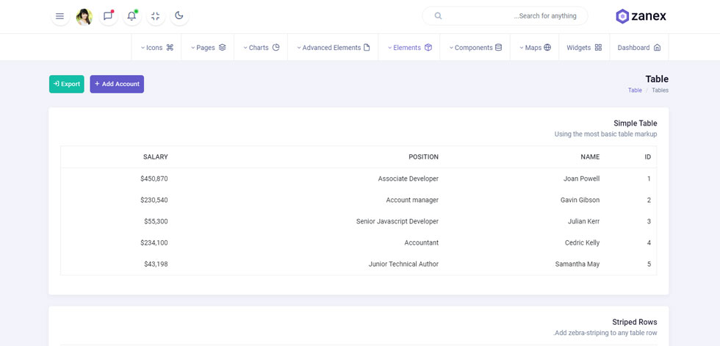Click the Export button

[x=67, y=84]
